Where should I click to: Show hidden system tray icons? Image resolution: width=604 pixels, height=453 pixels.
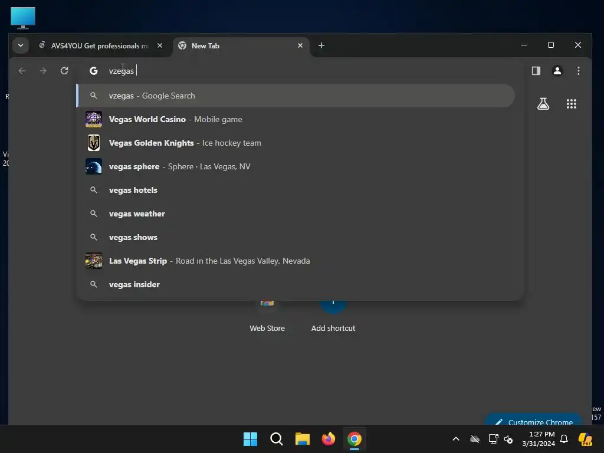click(x=456, y=439)
